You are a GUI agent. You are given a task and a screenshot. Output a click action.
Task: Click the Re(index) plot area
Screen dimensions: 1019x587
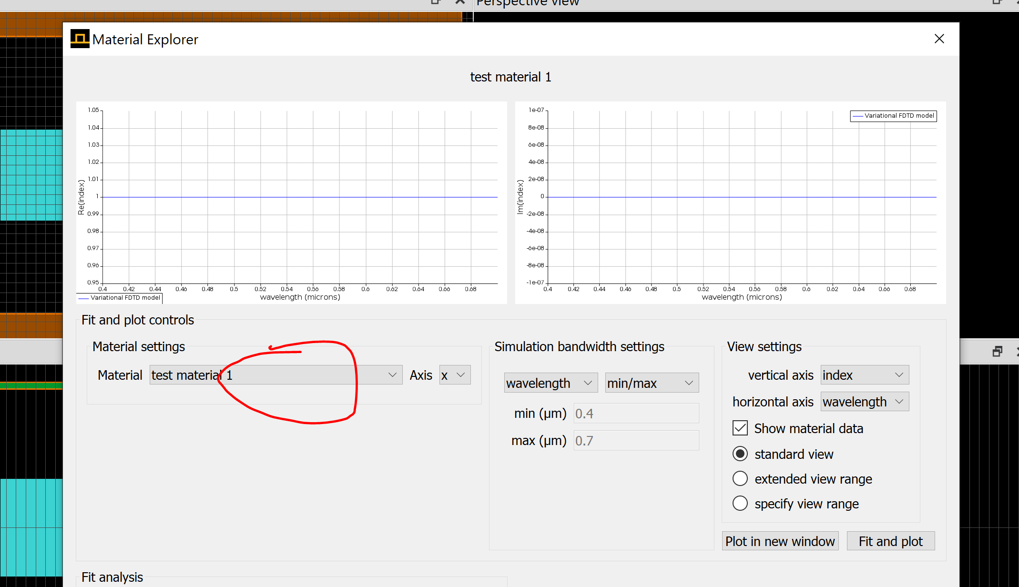pos(300,197)
